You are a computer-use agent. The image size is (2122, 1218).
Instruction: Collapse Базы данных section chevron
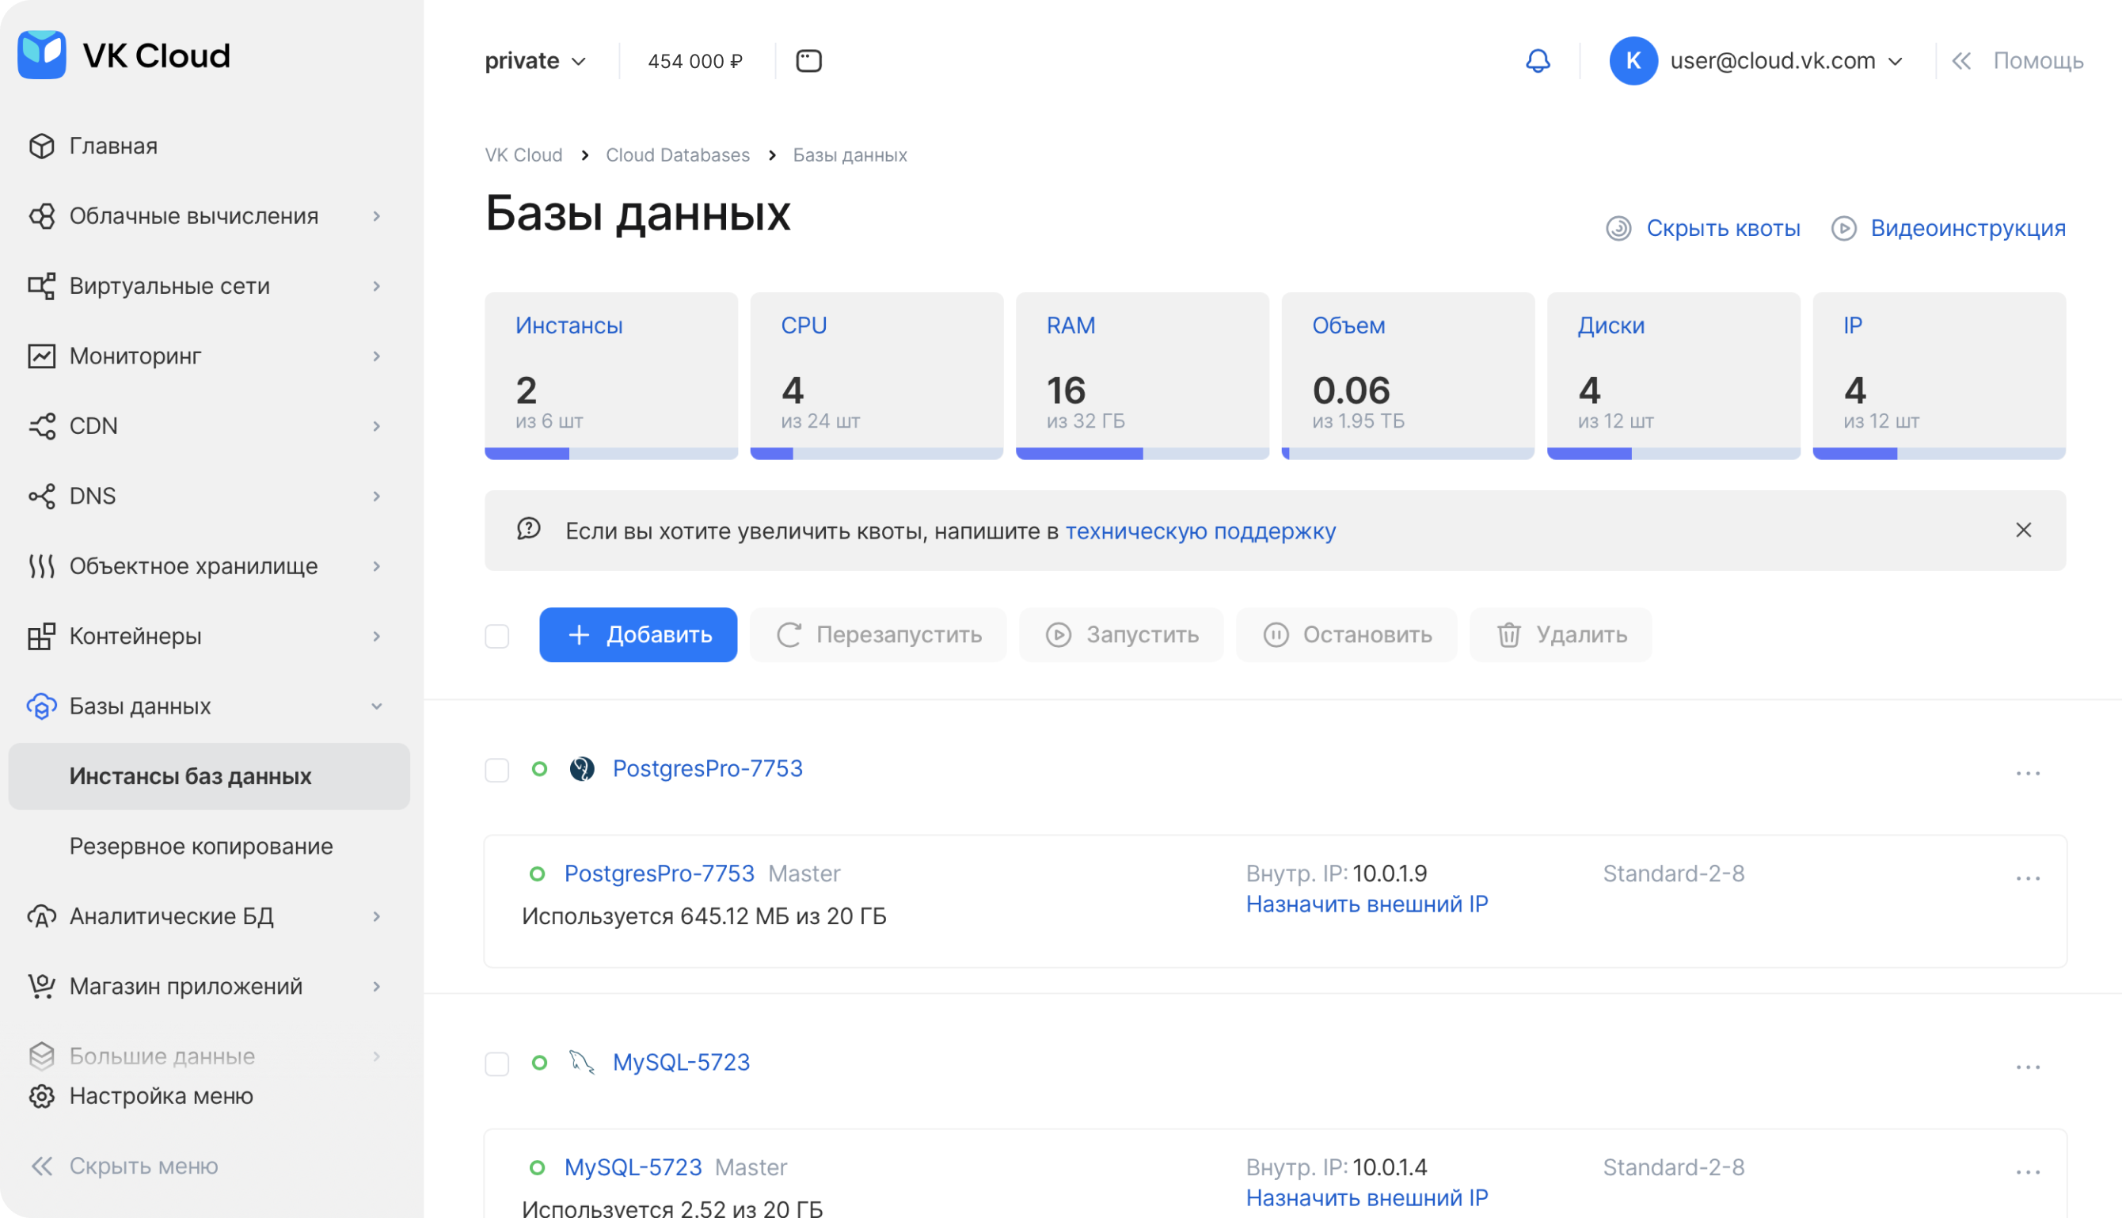(x=377, y=706)
